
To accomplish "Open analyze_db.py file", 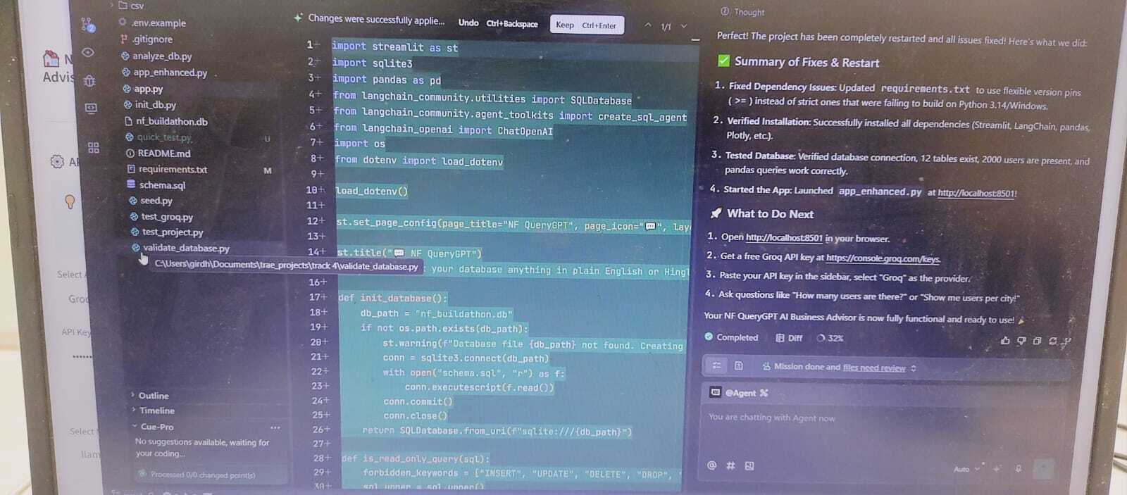I will click(x=161, y=56).
